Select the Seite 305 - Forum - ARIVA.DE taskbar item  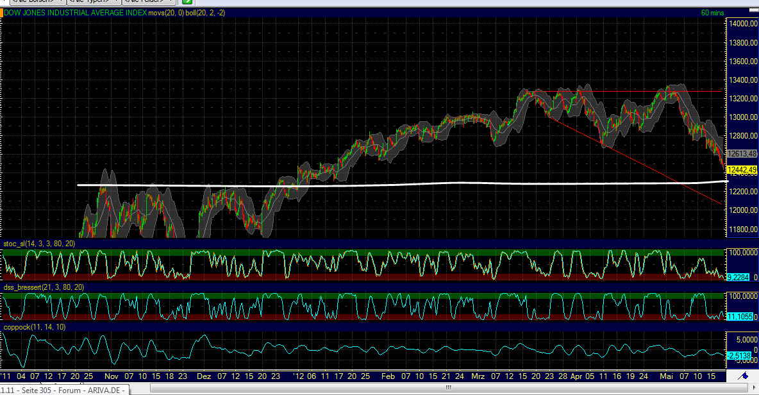(x=64, y=389)
